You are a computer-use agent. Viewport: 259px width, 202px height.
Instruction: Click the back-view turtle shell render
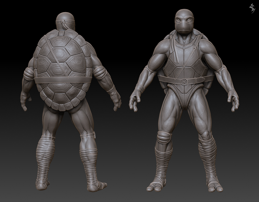point(63,70)
